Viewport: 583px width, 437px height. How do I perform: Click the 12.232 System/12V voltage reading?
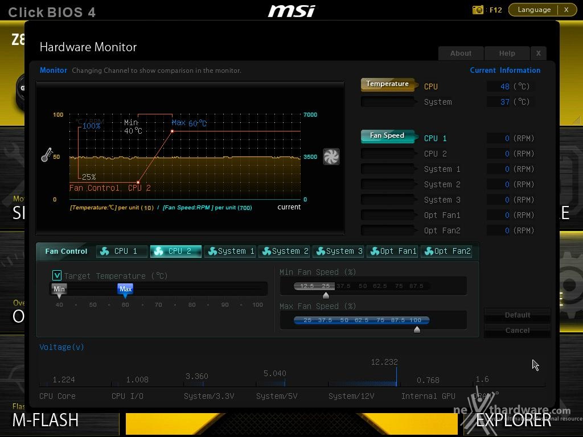[384, 362]
